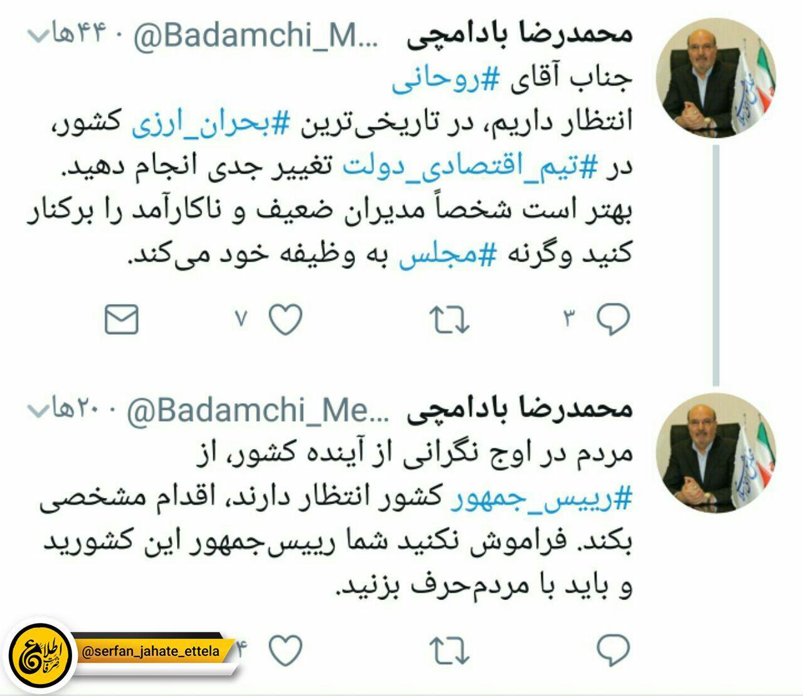This screenshot has width=803, height=696.
Task: Like the second tweet with heart icon
Action: coord(286,650)
